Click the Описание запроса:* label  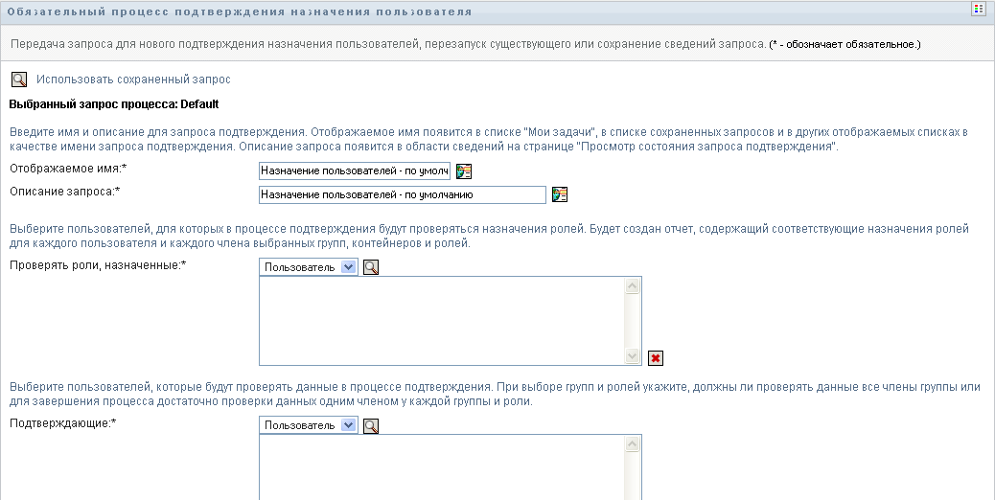click(65, 192)
